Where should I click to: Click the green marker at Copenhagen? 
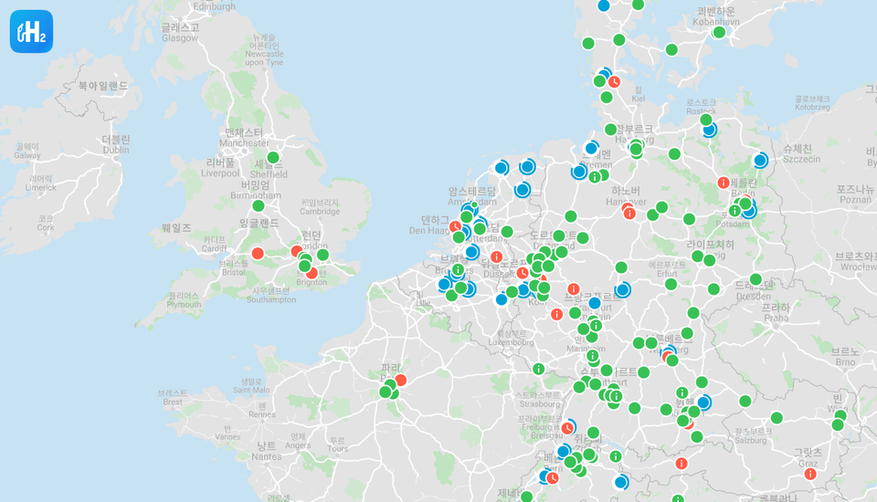coord(719,33)
